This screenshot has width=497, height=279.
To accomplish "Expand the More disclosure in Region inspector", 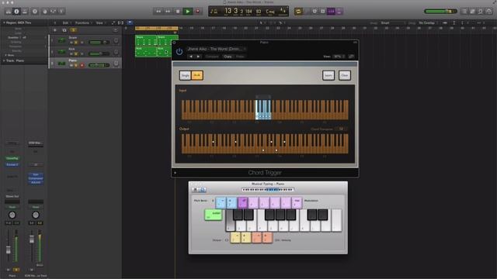I will 5,55.
